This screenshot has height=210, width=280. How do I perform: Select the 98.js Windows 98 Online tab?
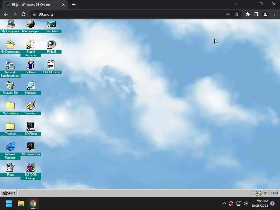click(x=35, y=5)
